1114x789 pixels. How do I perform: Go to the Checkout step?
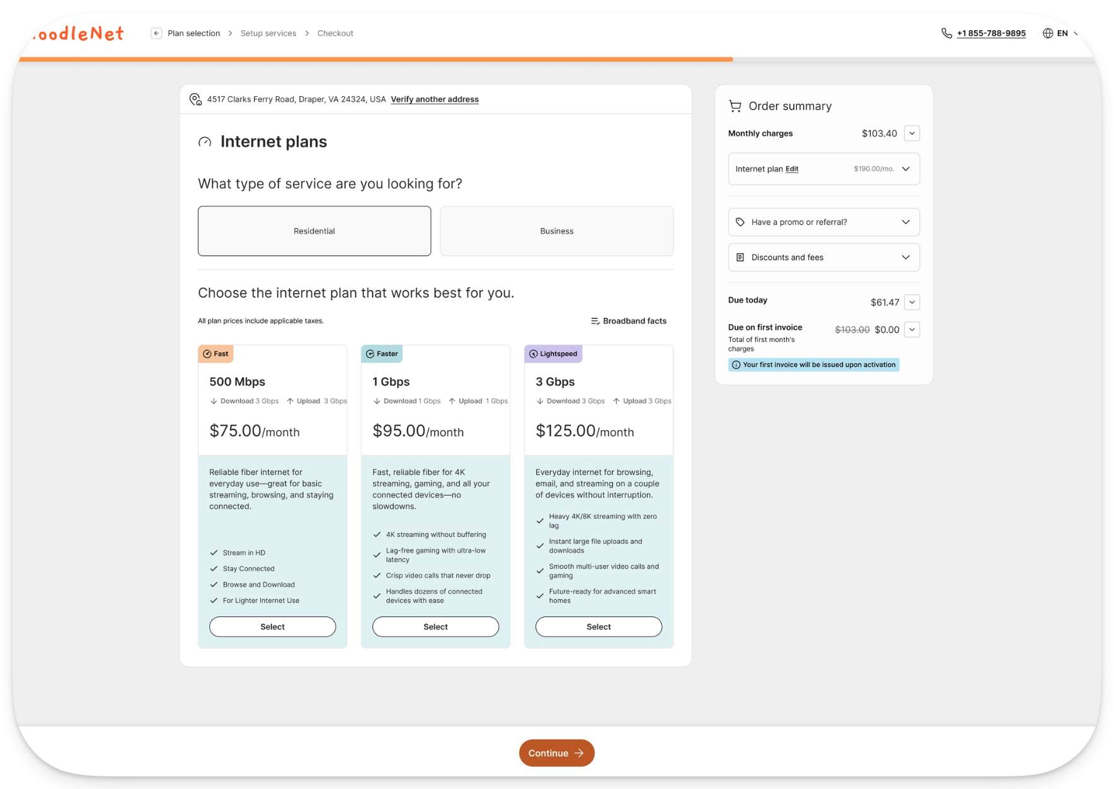[335, 33]
